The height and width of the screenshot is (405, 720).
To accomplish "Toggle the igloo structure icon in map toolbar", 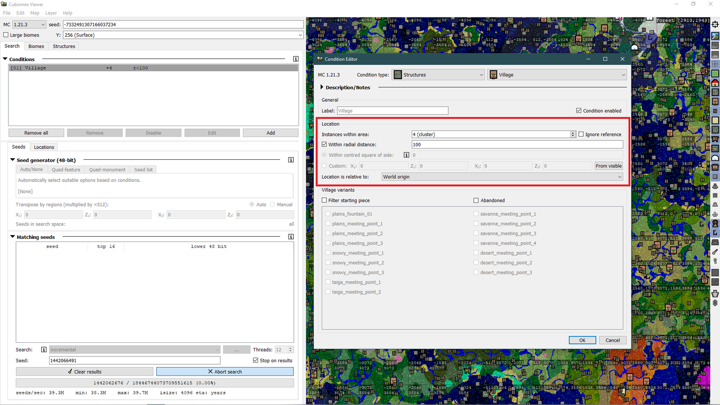I will pos(715,158).
